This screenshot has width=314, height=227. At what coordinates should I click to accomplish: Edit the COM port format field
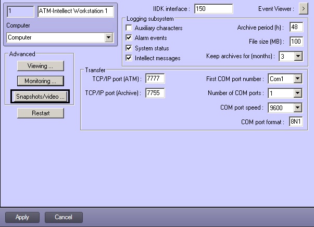(296, 122)
